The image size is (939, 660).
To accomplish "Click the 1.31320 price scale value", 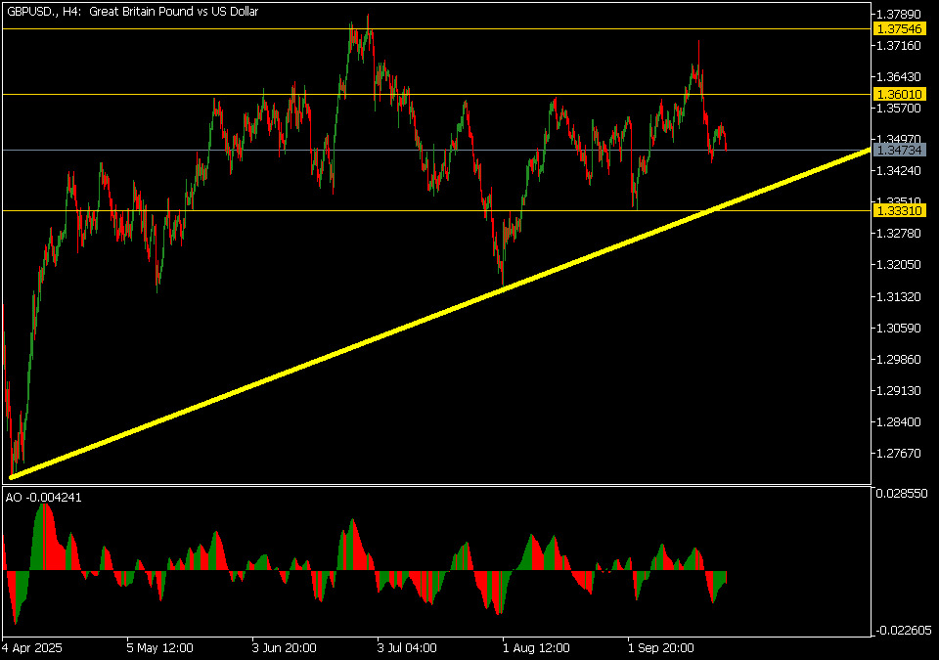I will tap(898, 297).
